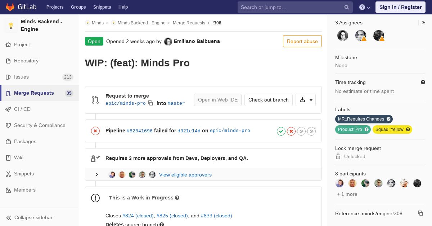Open the View eligible approvers link
Image resolution: width=432 pixels, height=226 pixels.
(x=185, y=175)
